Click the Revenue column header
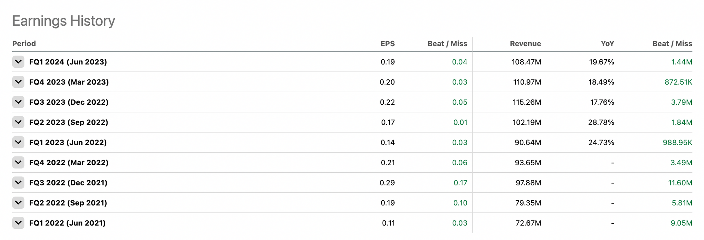The image size is (704, 240). [x=525, y=44]
